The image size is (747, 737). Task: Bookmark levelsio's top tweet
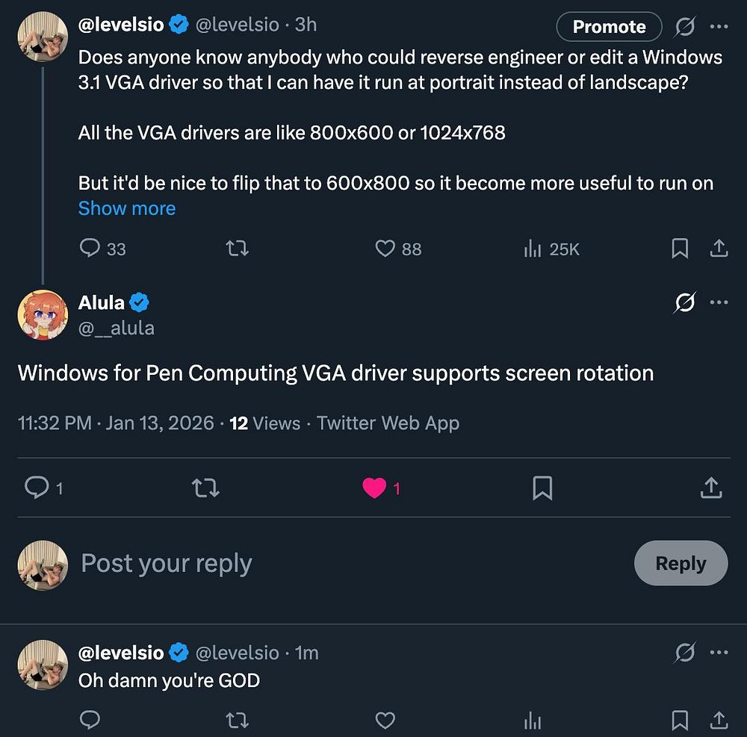coord(679,249)
